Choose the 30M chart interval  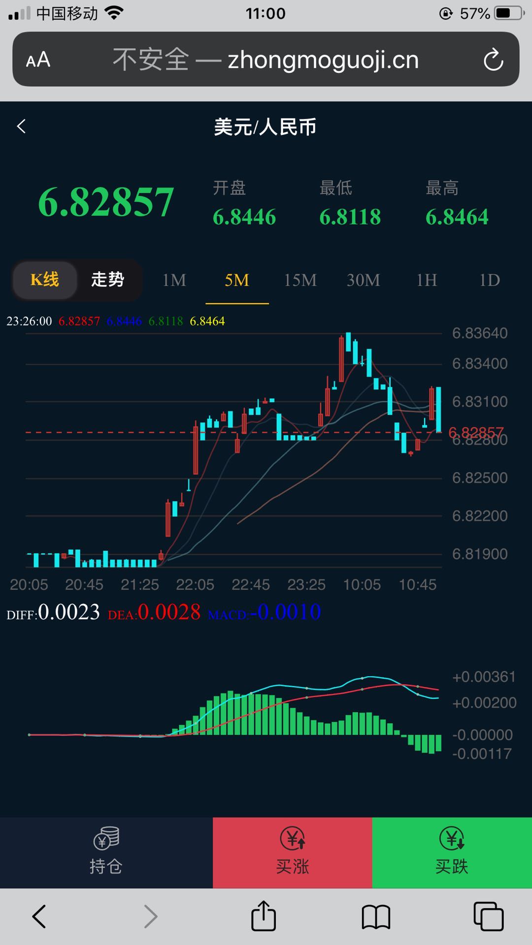tap(364, 280)
